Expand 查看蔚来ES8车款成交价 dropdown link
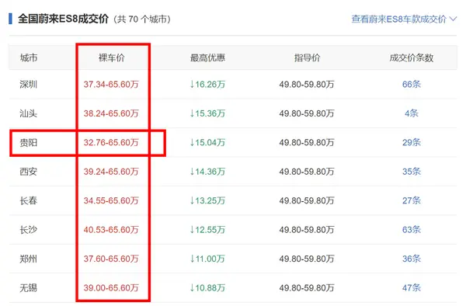 (404, 19)
